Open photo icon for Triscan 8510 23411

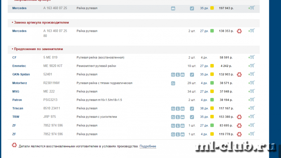[x=173, y=109]
